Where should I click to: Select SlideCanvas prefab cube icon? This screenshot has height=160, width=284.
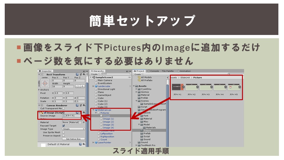(x=96, y=110)
